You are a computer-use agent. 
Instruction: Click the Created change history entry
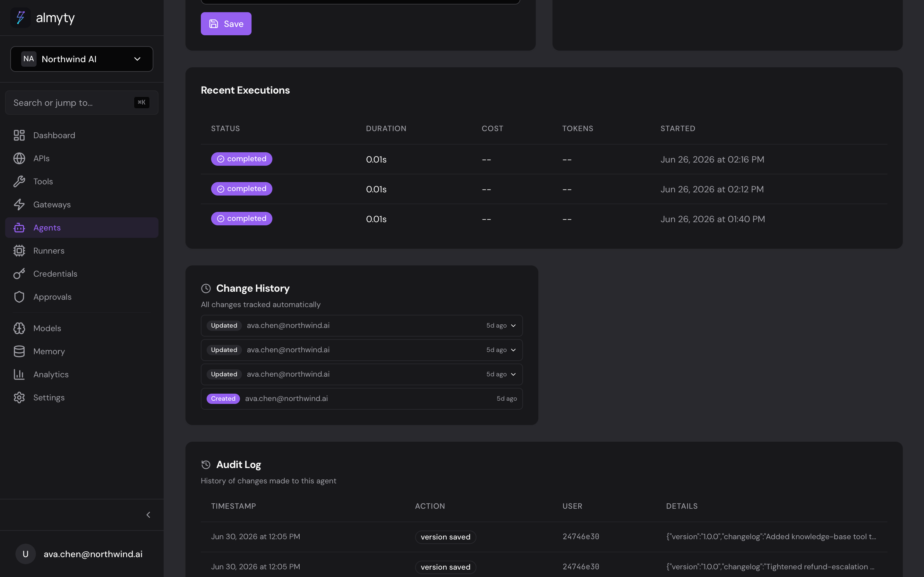(x=362, y=399)
